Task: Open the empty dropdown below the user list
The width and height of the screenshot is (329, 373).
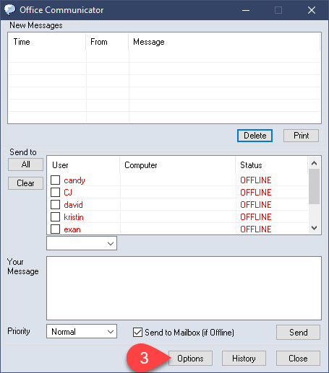Action: 82,243
